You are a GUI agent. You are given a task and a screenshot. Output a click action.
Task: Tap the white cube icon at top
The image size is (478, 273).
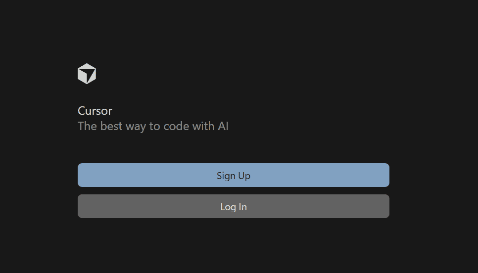point(87,74)
